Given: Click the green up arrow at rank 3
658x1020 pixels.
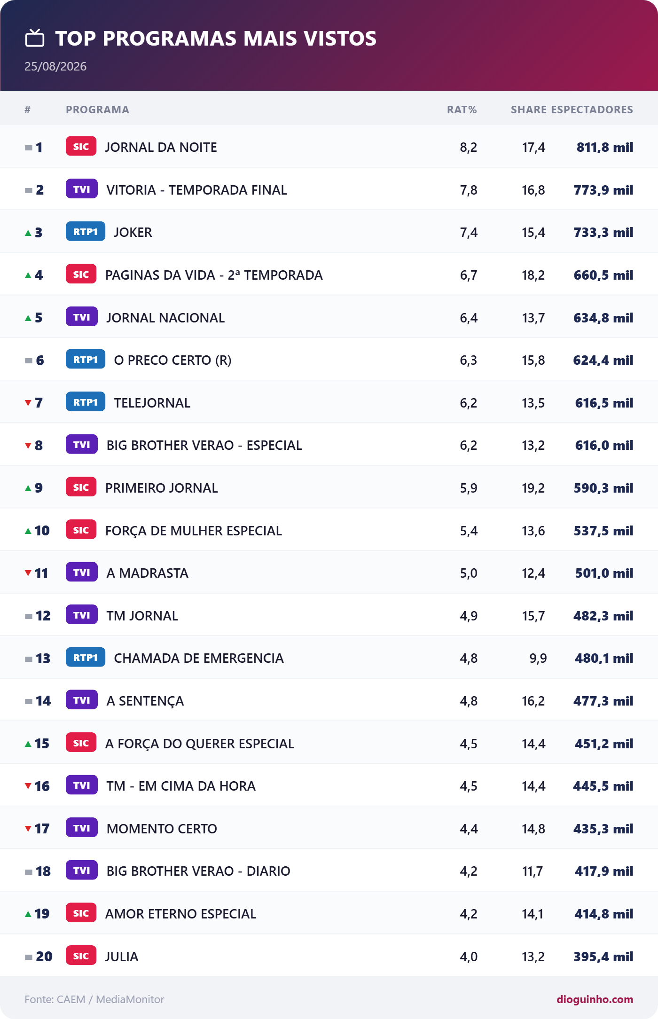Looking at the screenshot, I should 28,233.
